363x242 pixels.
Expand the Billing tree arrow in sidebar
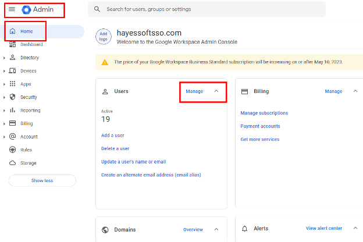pyautogui.click(x=4, y=124)
